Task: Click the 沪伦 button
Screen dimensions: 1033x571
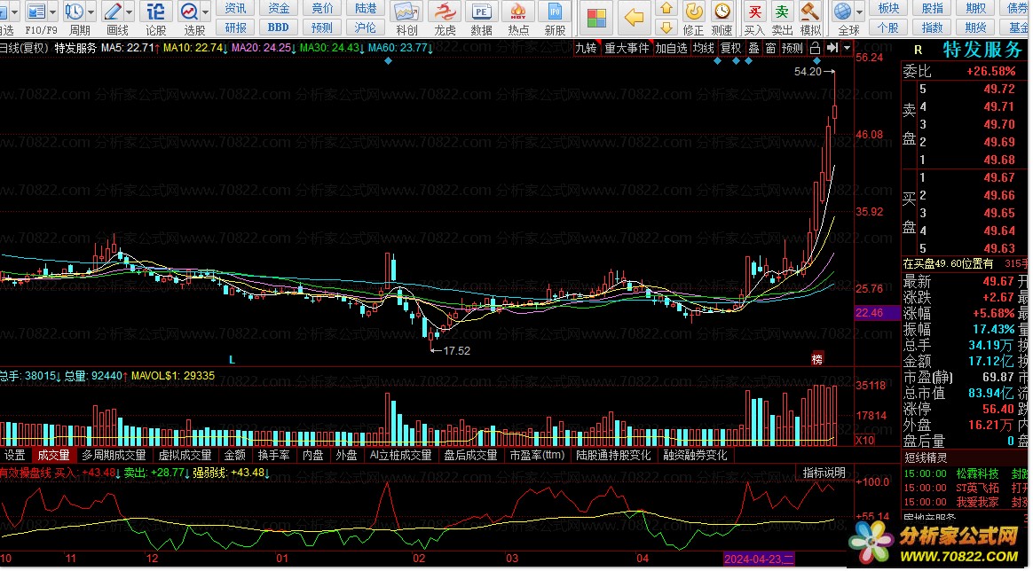Action: point(365,27)
